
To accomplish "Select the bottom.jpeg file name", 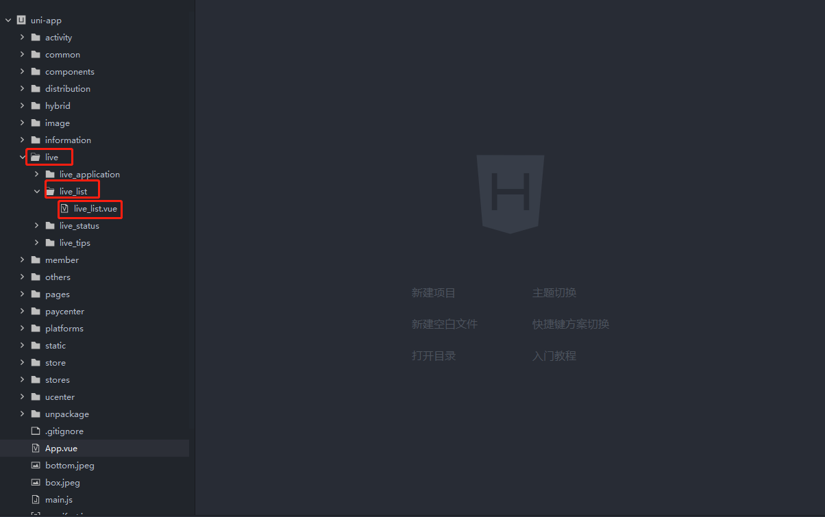I will click(x=70, y=466).
